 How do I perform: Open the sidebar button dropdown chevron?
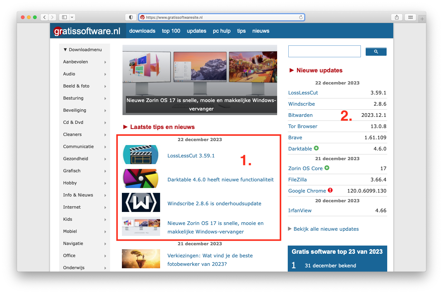point(72,17)
